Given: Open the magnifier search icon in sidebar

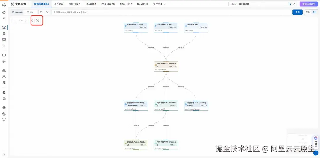Looking at the screenshot, I should coord(4,18).
